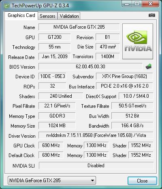The width and height of the screenshot is (162, 189).
Task: Click the Close button
Action: (142, 181)
